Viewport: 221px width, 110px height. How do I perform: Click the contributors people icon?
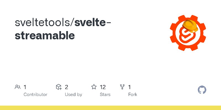pos(18,87)
